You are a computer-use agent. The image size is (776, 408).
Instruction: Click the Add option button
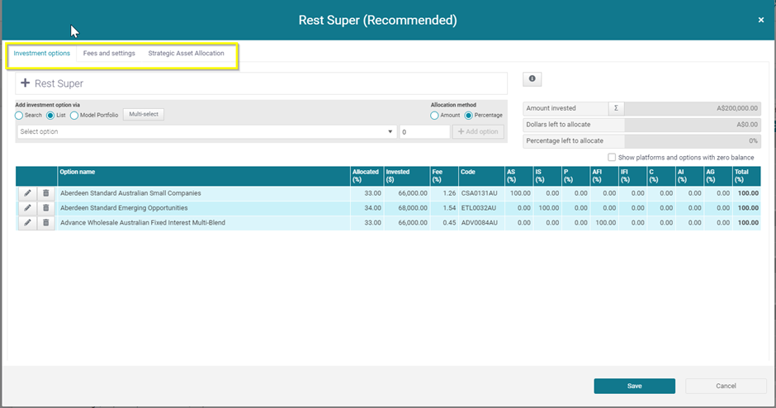point(478,131)
